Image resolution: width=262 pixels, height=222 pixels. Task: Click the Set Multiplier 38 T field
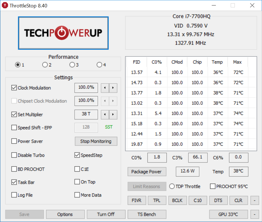[x=86, y=114]
